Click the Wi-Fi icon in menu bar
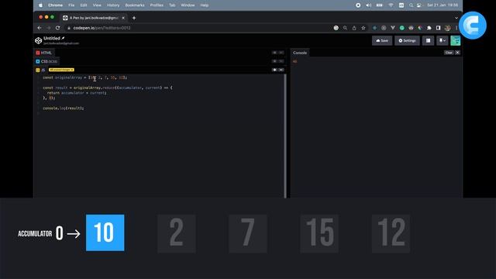 391,5
